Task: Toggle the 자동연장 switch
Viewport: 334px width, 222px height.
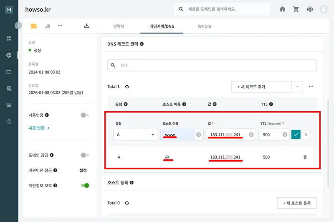Action: coord(85,115)
